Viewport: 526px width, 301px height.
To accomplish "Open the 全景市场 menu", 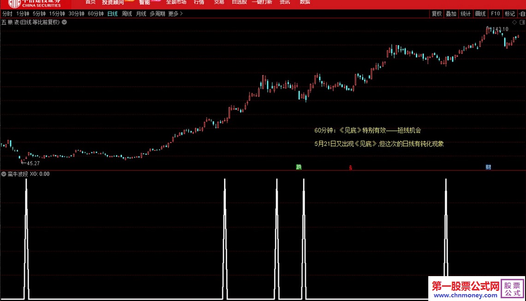I will point(176,2).
